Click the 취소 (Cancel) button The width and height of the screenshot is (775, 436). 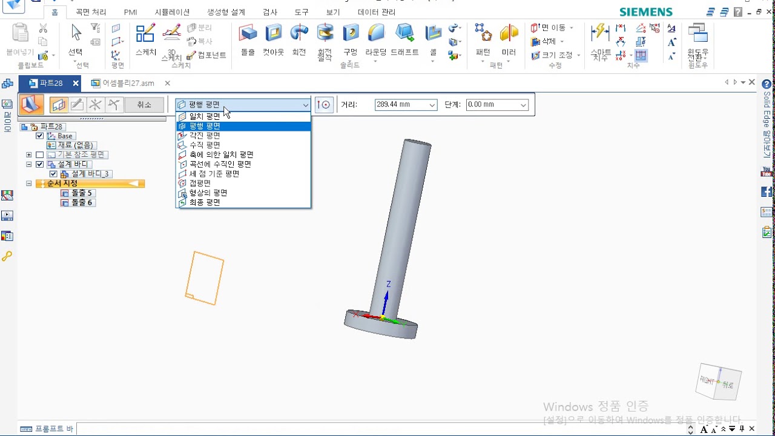pyautogui.click(x=144, y=105)
